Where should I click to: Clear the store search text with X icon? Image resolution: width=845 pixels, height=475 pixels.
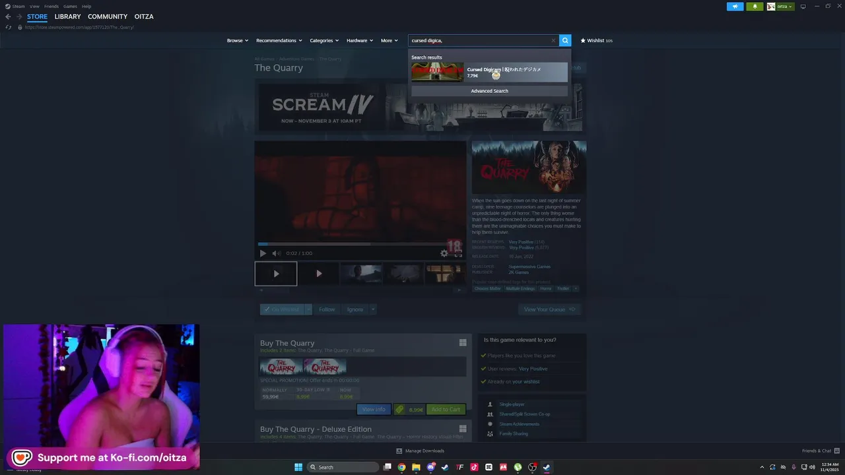point(553,40)
